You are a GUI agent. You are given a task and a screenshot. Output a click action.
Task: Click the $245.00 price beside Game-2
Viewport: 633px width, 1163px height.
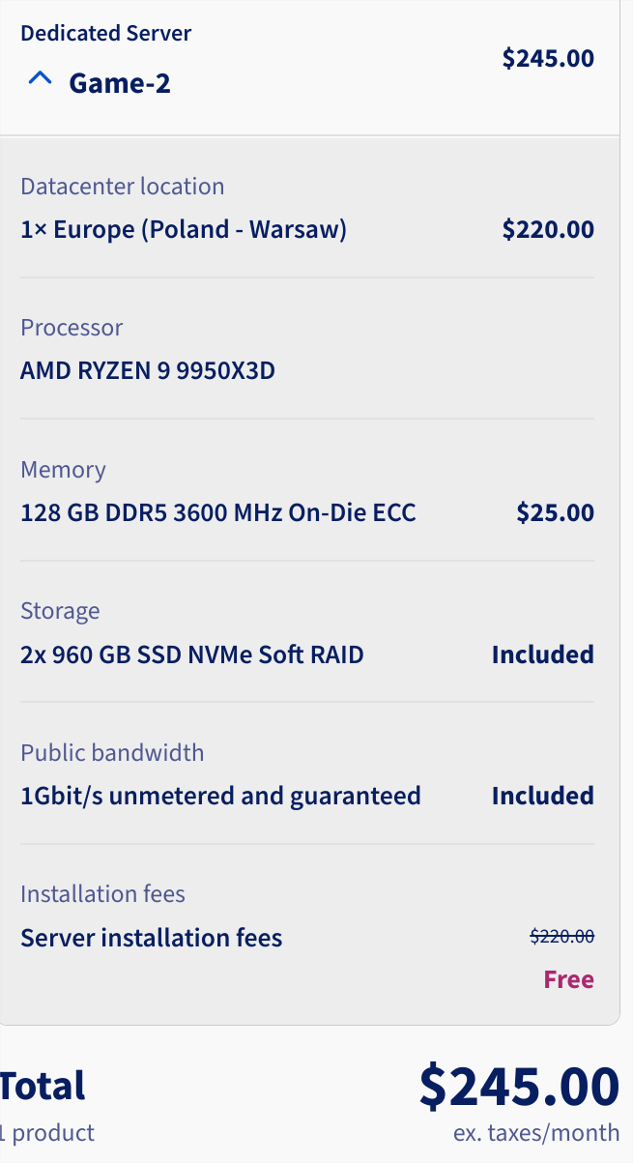pos(548,58)
